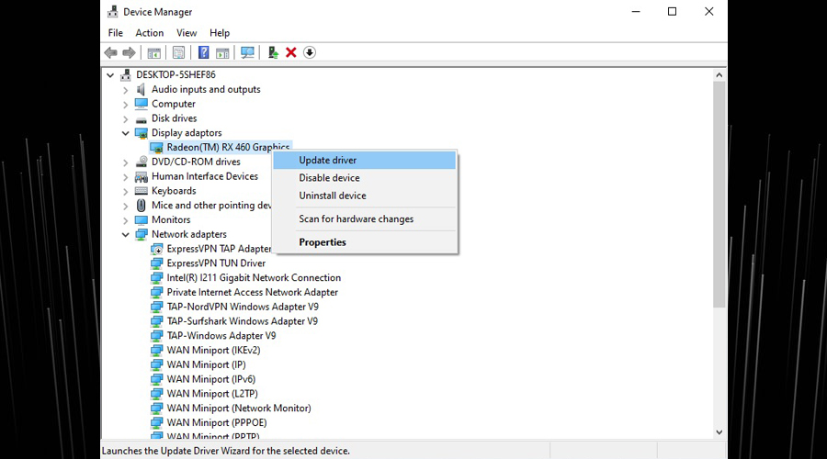Click the Device Manager title bar icon

click(112, 12)
